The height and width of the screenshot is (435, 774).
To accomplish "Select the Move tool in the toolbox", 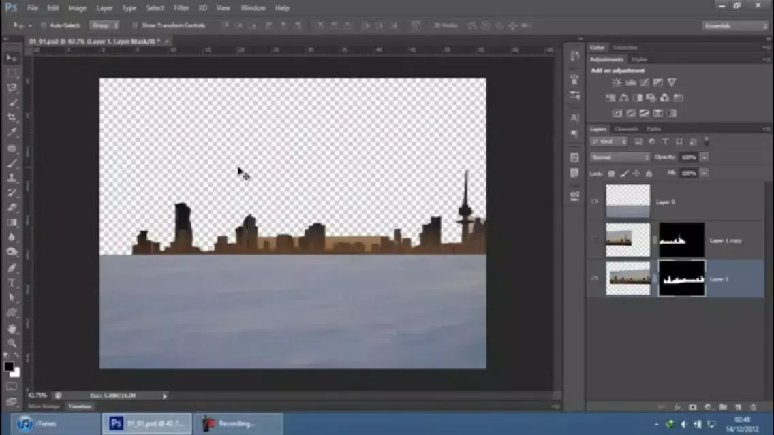I will (12, 58).
